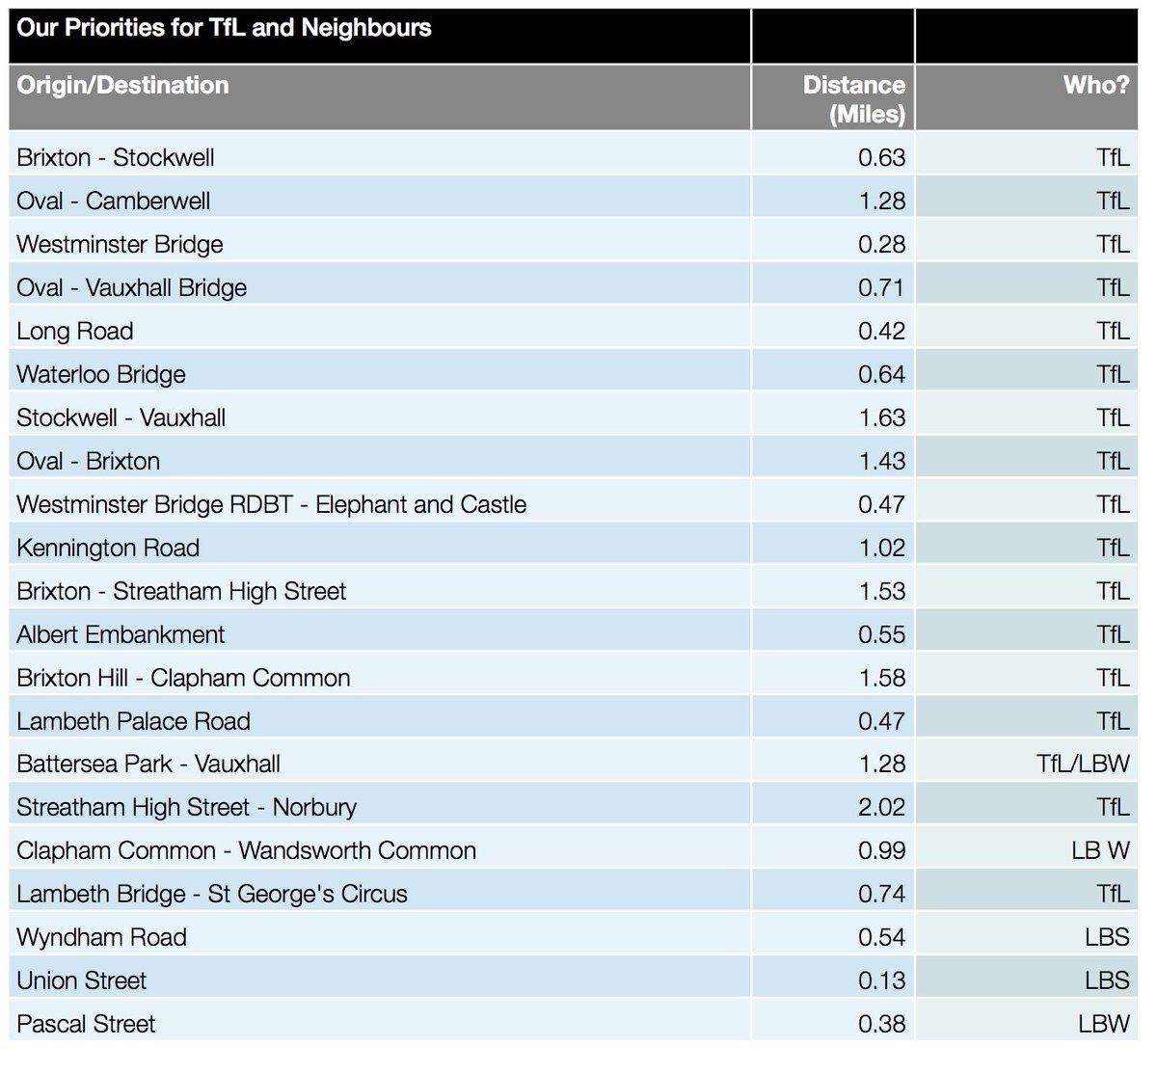Click Clapham Common - Wandsworth Common label
The height and width of the screenshot is (1074, 1157).
point(247,850)
